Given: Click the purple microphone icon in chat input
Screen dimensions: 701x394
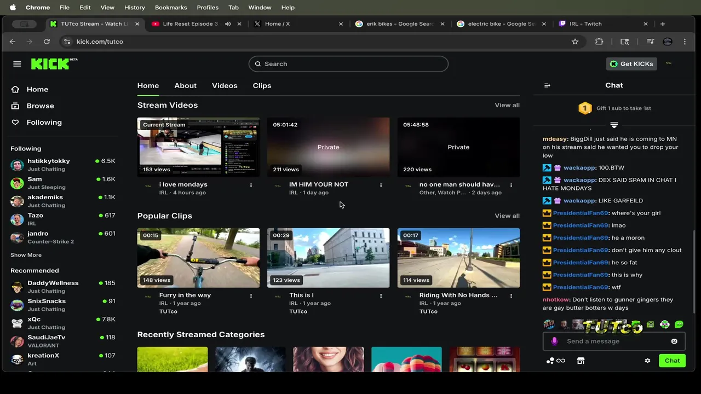Looking at the screenshot, I should [x=554, y=341].
